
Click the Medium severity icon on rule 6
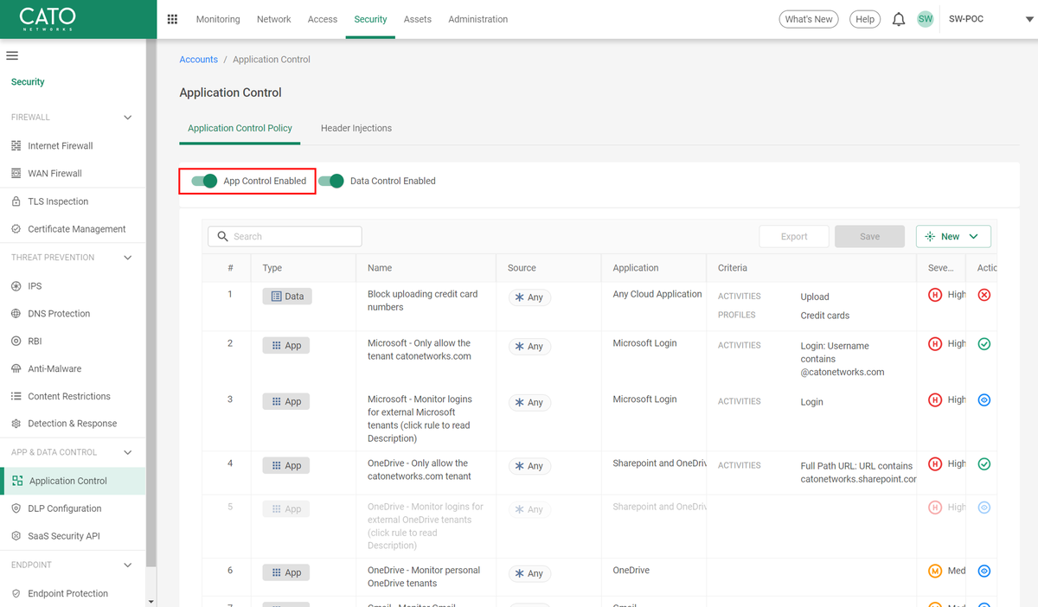pos(935,572)
